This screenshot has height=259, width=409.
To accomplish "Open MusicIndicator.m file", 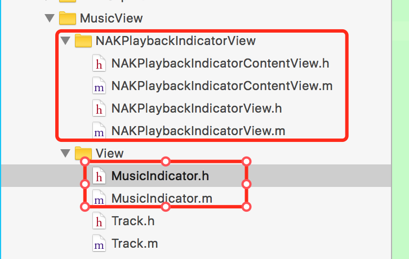I will (162, 199).
